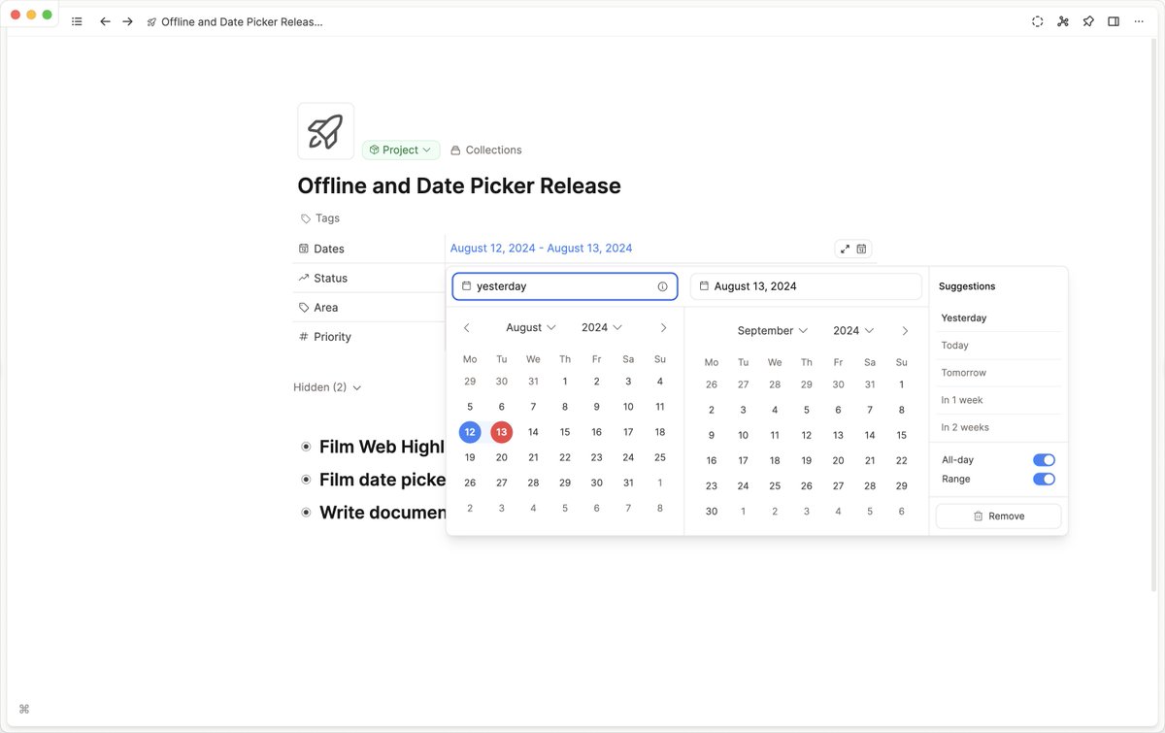Click the Remove button

click(x=998, y=516)
